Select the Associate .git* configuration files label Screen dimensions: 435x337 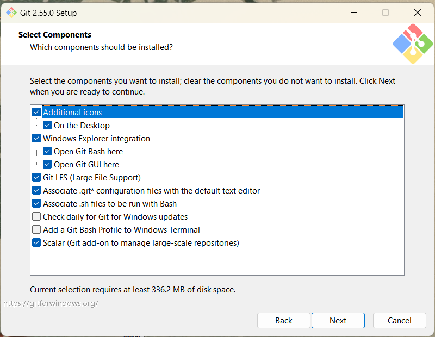[152, 191]
